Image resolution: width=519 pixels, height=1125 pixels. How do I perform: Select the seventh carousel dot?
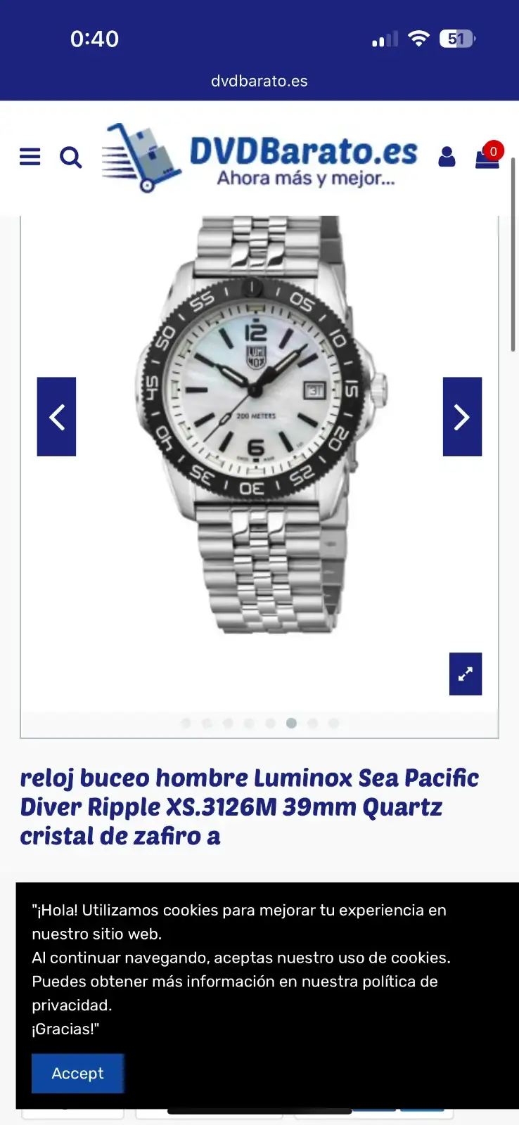pos(312,723)
